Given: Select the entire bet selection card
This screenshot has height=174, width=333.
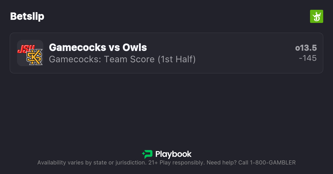Looking at the screenshot, I should [166, 53].
